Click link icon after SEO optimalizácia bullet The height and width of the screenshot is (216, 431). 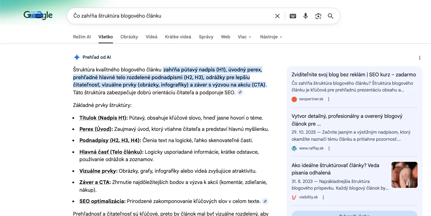[x=265, y=201]
